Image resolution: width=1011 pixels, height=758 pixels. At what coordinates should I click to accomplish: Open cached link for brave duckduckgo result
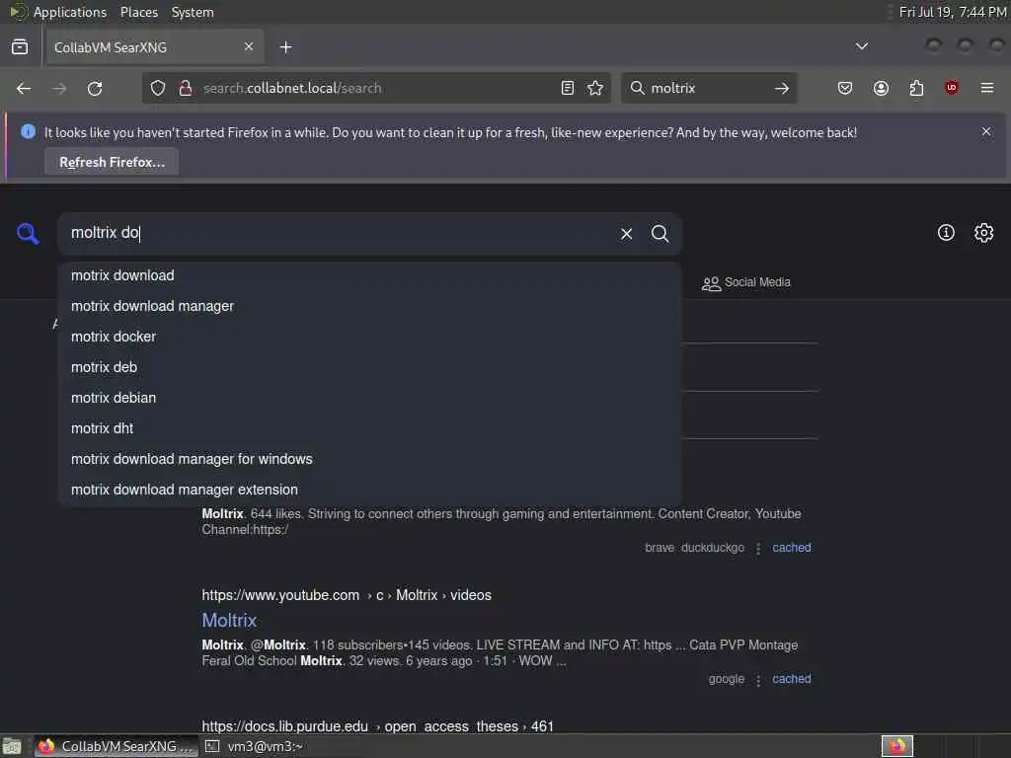(x=791, y=548)
